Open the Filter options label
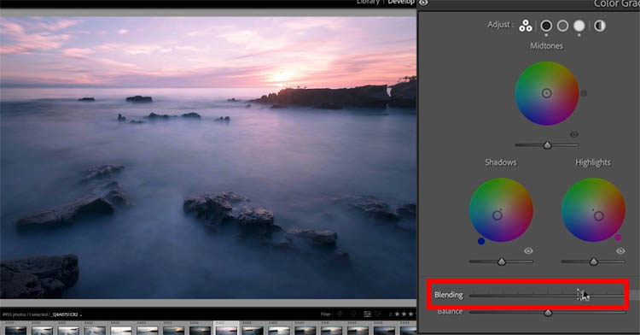The width and height of the screenshot is (640, 335). [x=326, y=314]
